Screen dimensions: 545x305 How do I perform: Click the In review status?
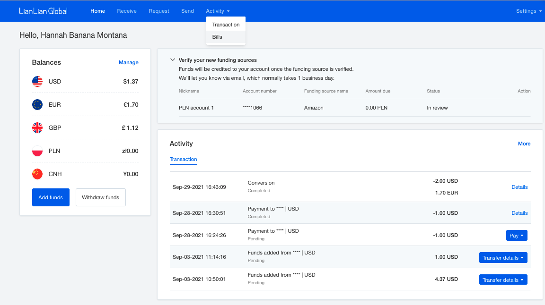pyautogui.click(x=437, y=108)
